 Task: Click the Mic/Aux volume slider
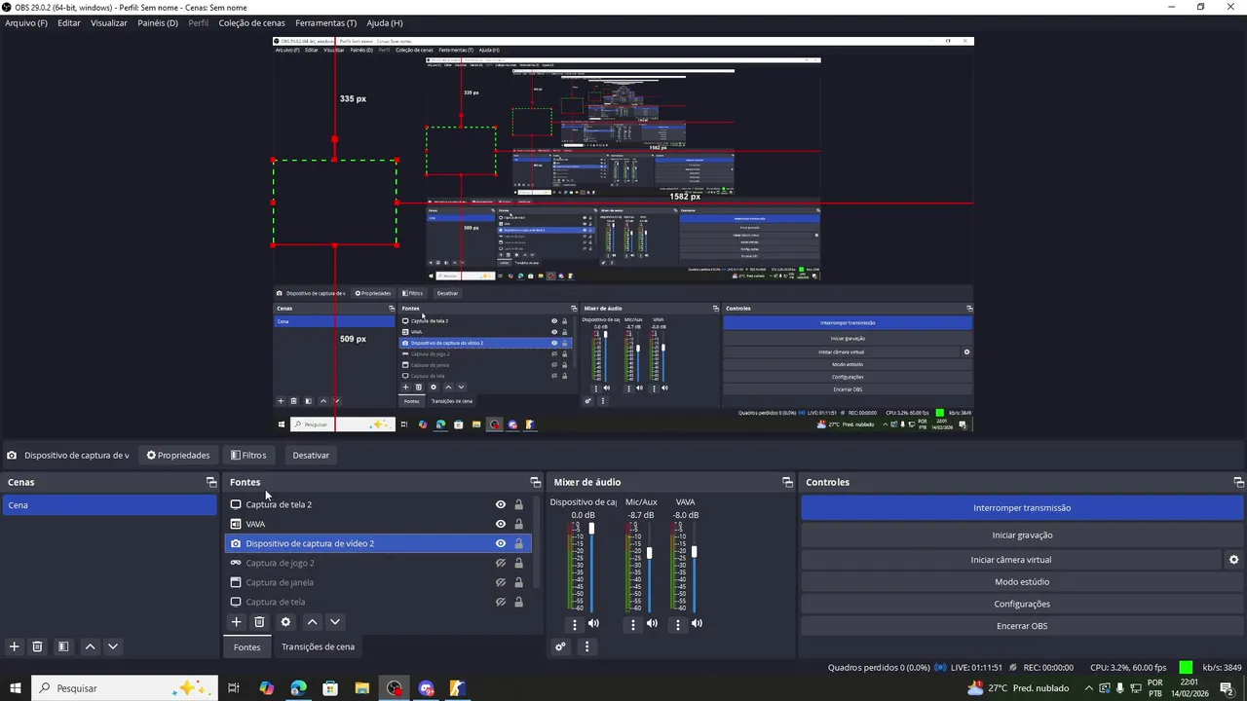coord(650,568)
